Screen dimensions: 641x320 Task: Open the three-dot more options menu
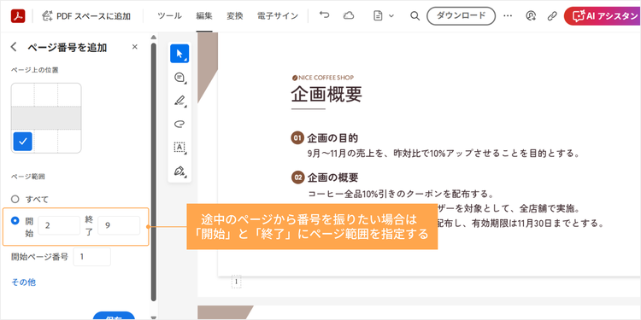508,16
